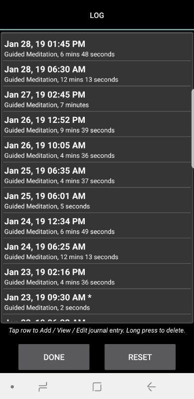View the starred Jan 23, 19 09:30 AM journal entry
The width and height of the screenshot is (194, 399).
tap(97, 302)
